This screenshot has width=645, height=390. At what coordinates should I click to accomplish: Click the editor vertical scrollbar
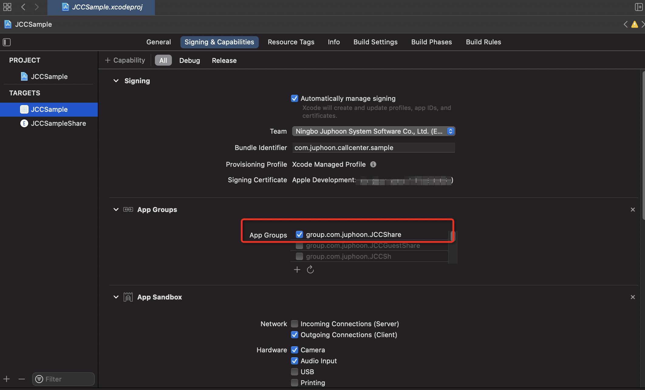[x=643, y=145]
